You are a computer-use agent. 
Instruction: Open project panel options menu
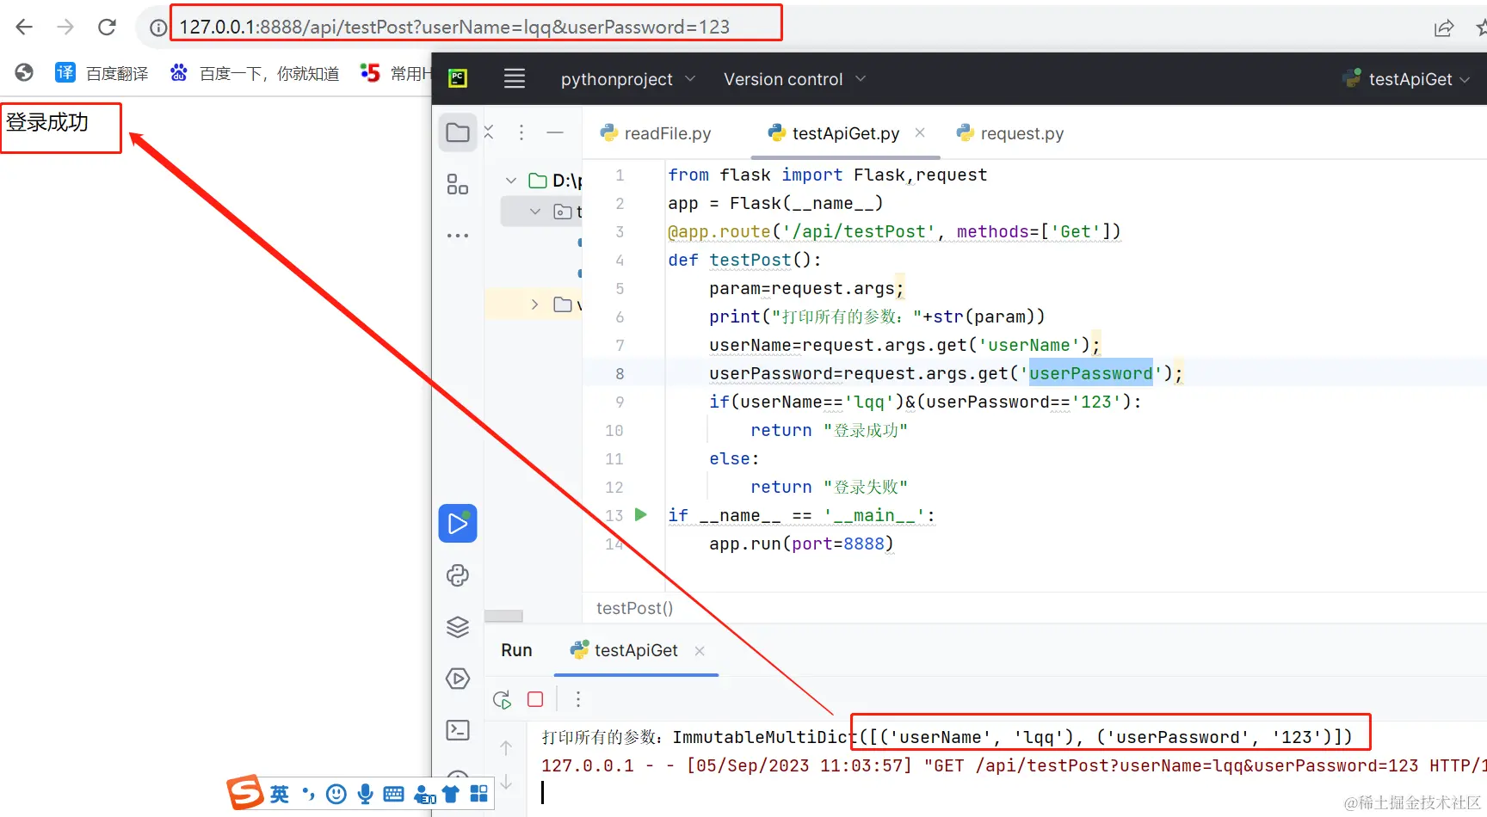(521, 132)
